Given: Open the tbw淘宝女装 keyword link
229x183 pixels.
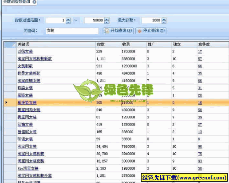Looking at the screenshot, I should pyautogui.click(x=28, y=168).
